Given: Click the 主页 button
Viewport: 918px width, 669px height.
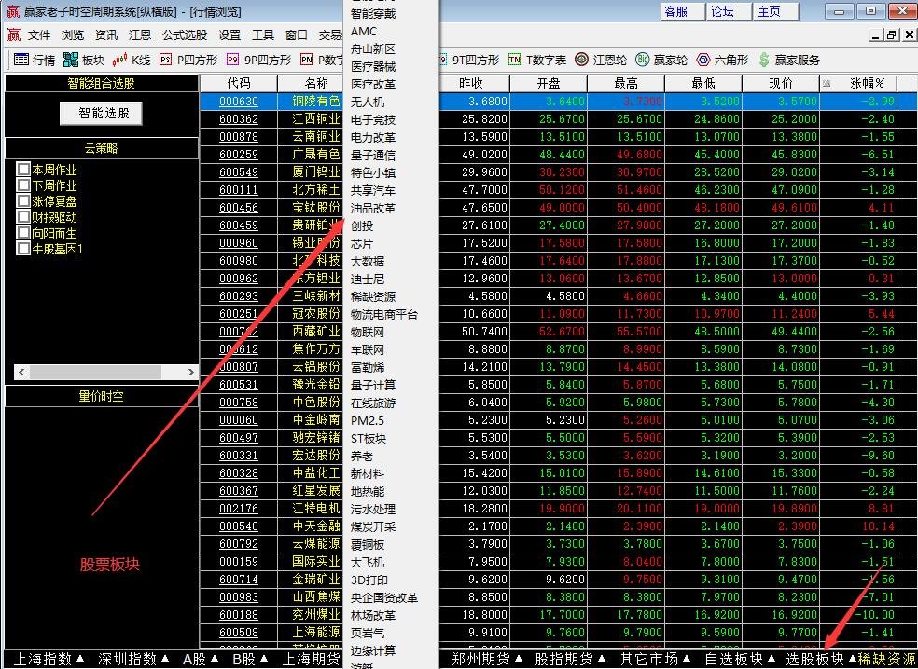Looking at the screenshot, I should [776, 11].
